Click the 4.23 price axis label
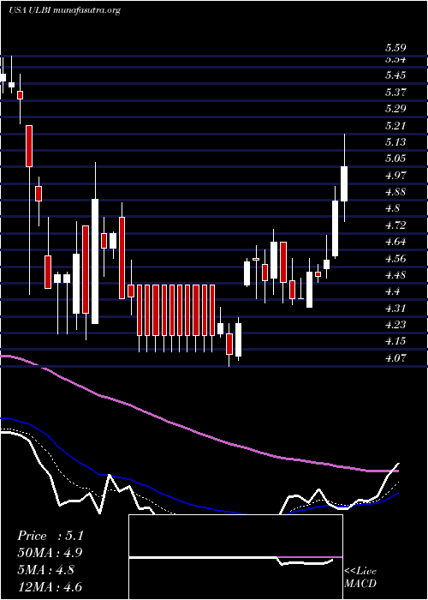The width and height of the screenshot is (428, 600). (395, 325)
